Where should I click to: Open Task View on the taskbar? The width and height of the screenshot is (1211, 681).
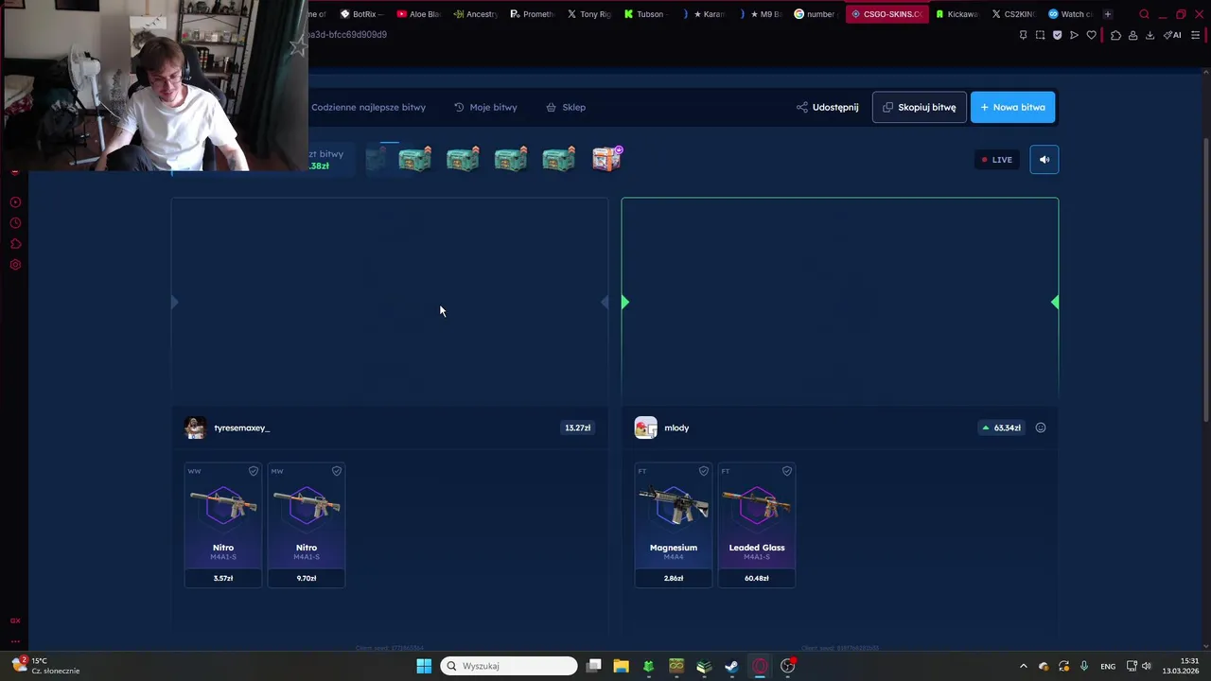(593, 666)
